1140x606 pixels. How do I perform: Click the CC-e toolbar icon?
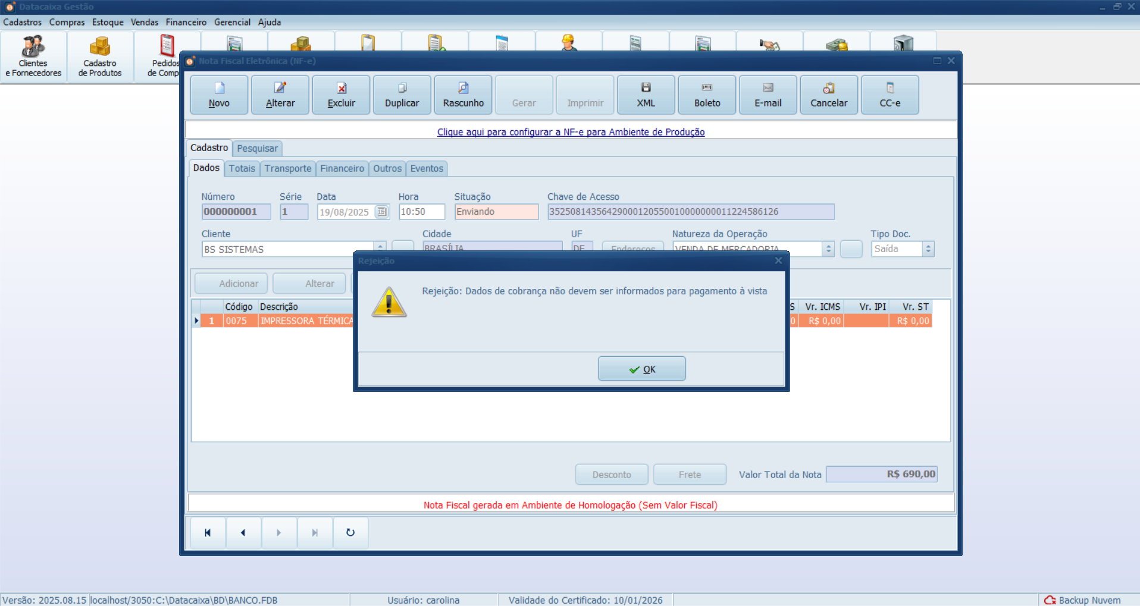890,95
